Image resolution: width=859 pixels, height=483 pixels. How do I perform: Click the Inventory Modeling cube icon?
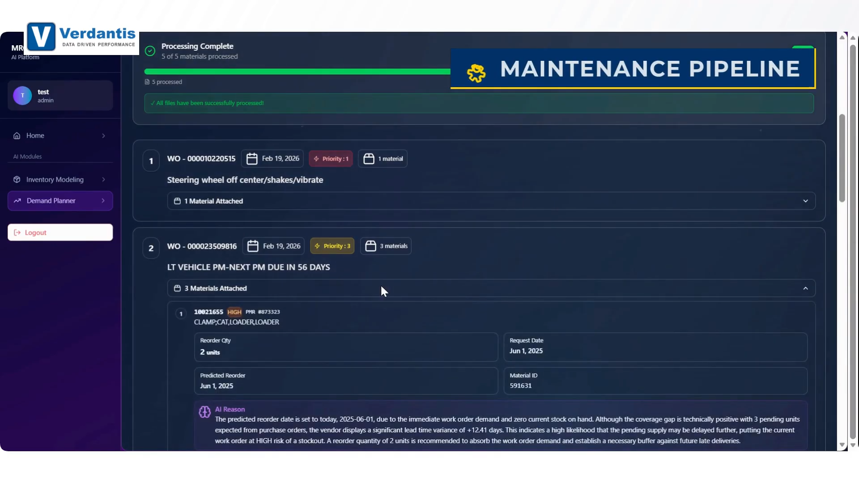[17, 179]
